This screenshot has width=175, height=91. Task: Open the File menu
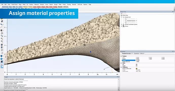[2, 5]
